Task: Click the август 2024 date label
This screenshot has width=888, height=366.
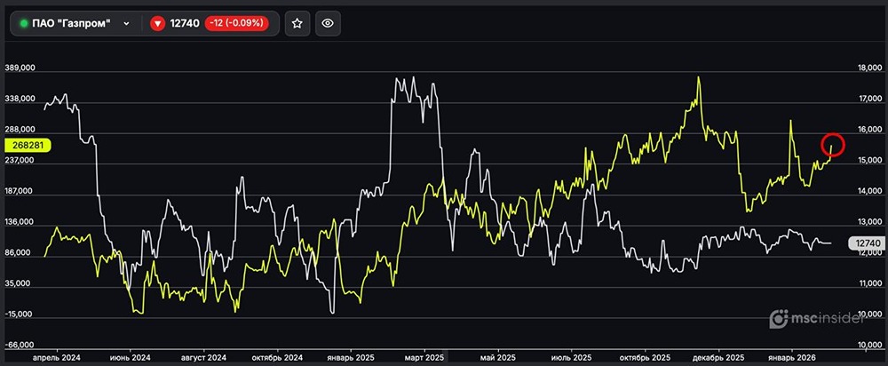Action: click(204, 358)
